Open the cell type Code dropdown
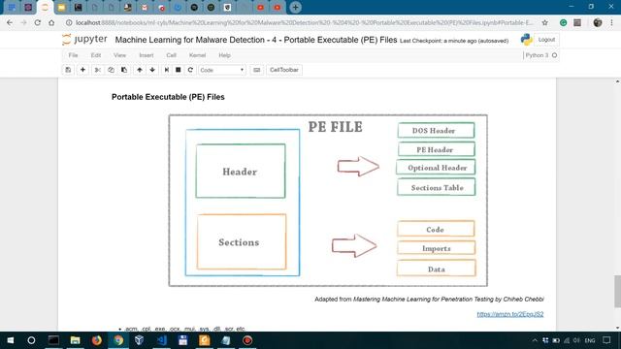This screenshot has height=349, width=621. click(222, 70)
